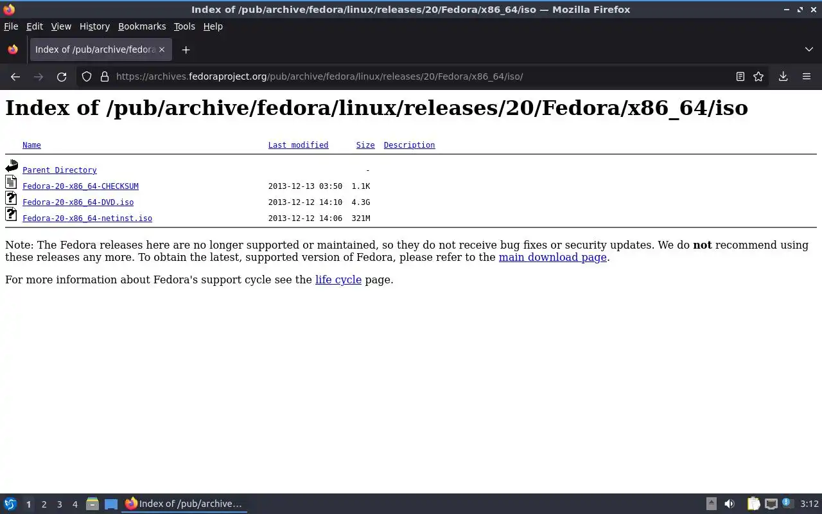822x514 pixels.
Task: Click the 321M size value
Action: click(x=360, y=218)
